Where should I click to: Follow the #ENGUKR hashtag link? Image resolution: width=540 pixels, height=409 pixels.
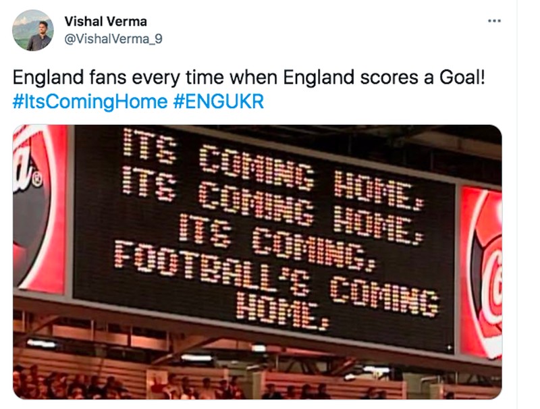click(218, 102)
